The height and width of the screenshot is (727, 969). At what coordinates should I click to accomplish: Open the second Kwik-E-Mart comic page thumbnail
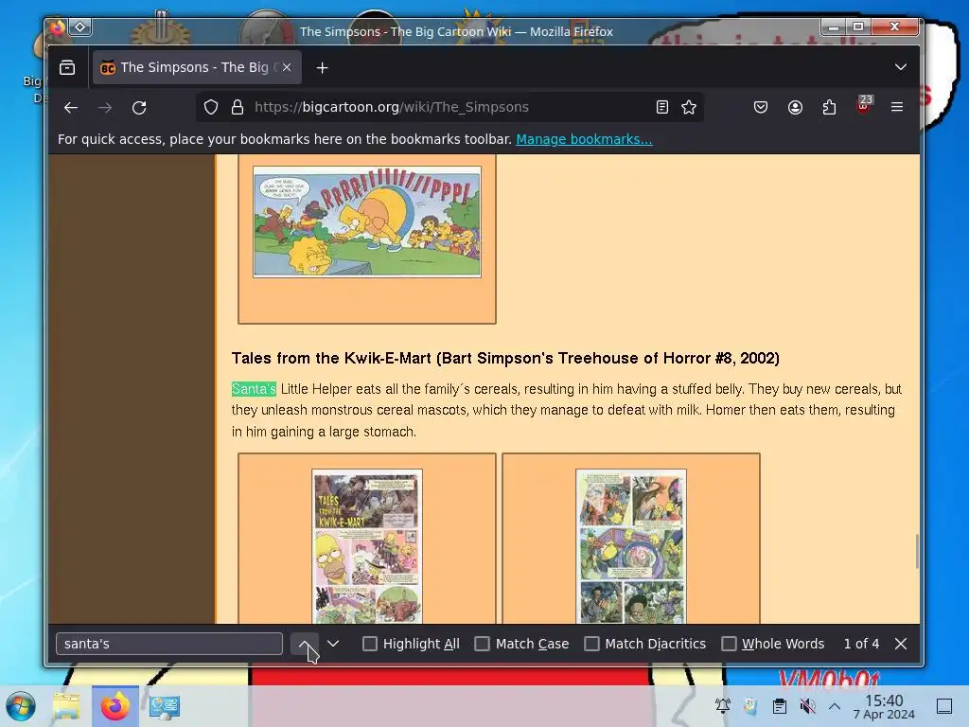pos(631,546)
